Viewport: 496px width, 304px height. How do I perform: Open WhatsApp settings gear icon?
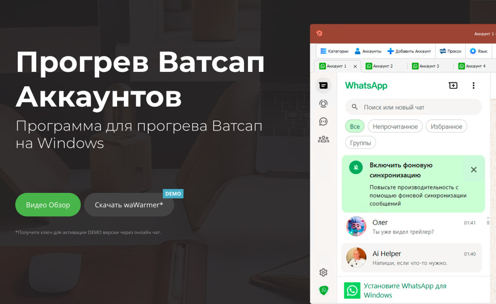click(x=323, y=272)
